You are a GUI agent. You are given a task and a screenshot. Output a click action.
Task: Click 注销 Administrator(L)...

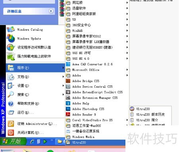point(35,124)
